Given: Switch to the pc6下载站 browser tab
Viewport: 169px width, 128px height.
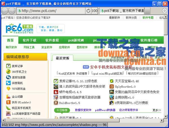Looking at the screenshot, I should [122, 11].
